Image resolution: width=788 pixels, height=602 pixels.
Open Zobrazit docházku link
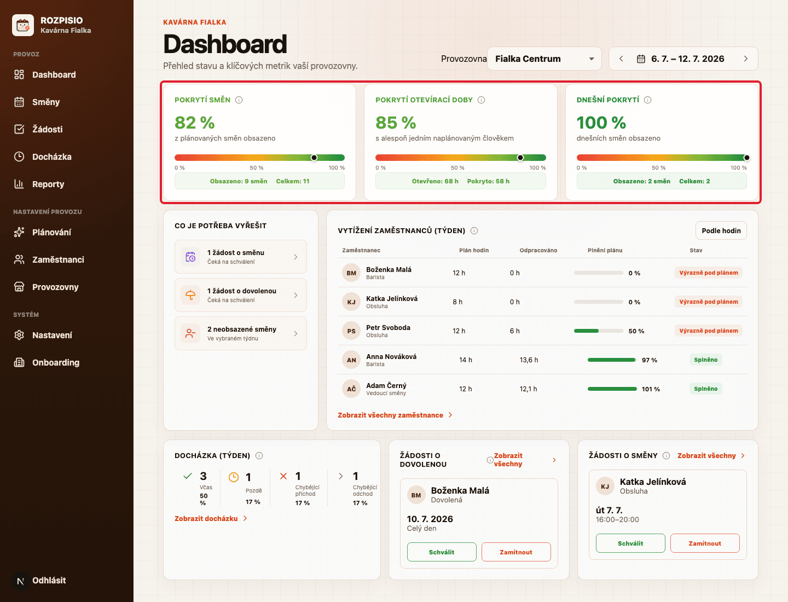click(211, 518)
